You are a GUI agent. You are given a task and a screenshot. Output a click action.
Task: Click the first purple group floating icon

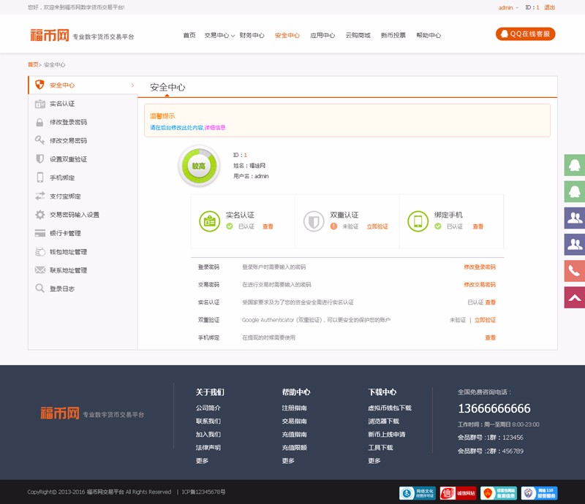tap(575, 218)
